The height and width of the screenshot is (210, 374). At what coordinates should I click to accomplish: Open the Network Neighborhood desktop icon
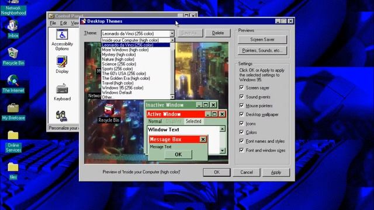coord(13,7)
